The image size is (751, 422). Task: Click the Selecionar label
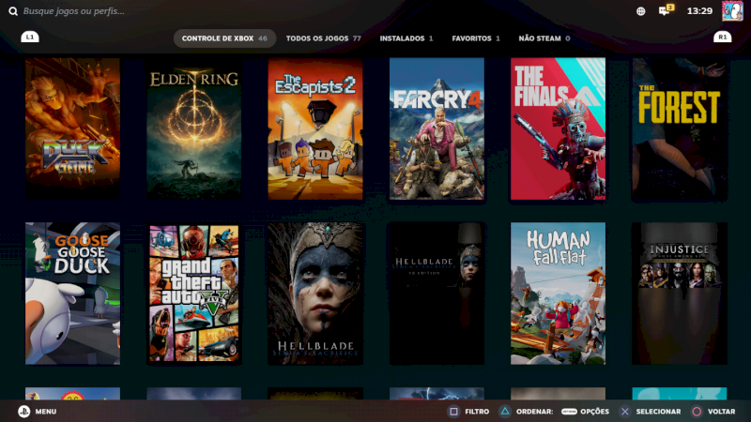(658, 412)
